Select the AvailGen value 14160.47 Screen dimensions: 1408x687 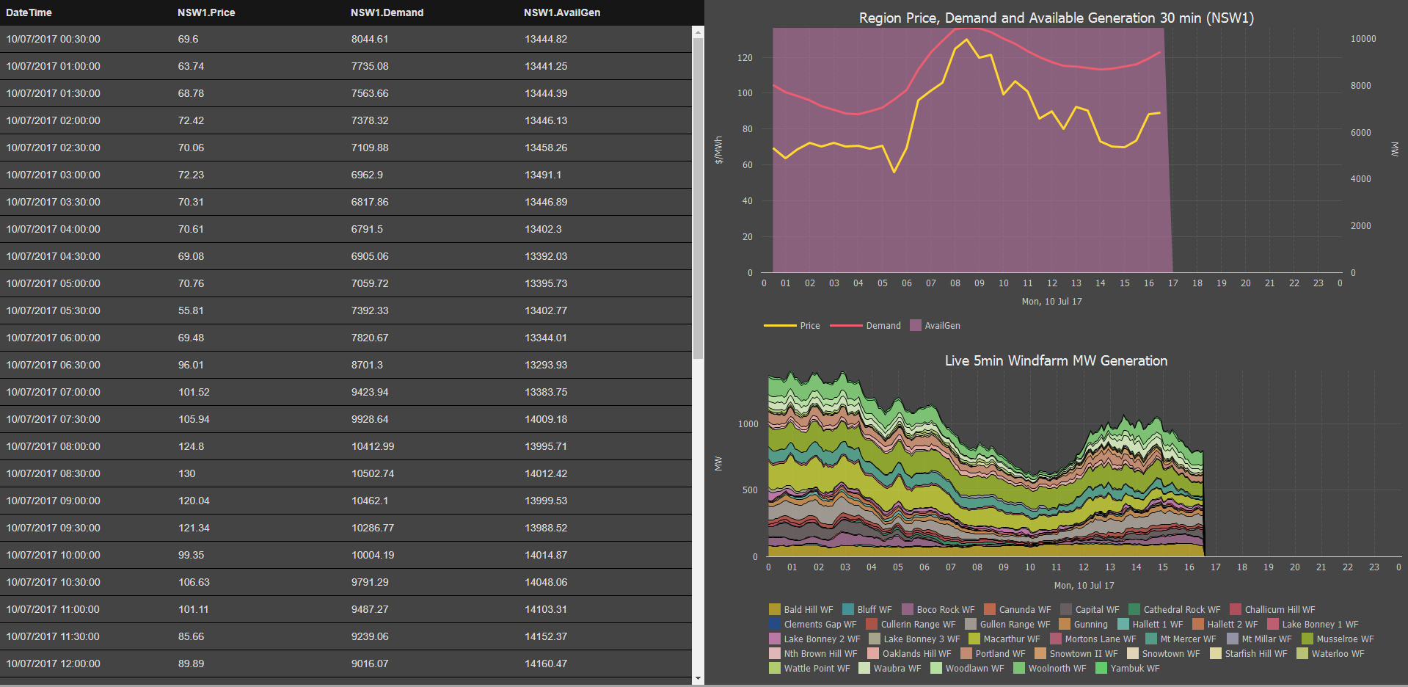tap(546, 664)
